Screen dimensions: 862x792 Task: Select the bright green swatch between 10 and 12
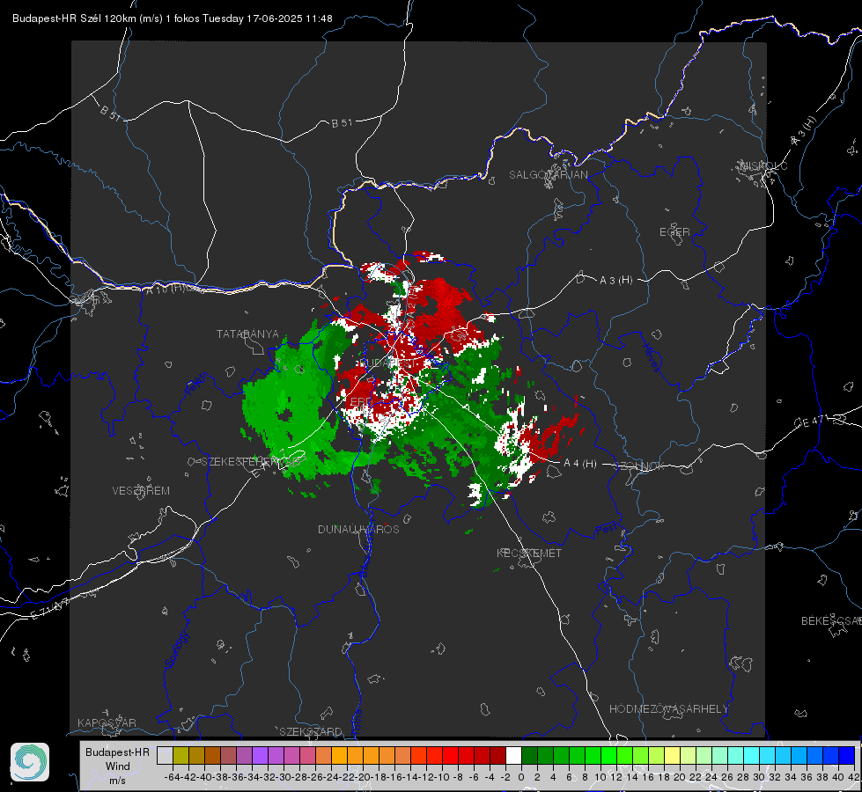click(x=608, y=755)
